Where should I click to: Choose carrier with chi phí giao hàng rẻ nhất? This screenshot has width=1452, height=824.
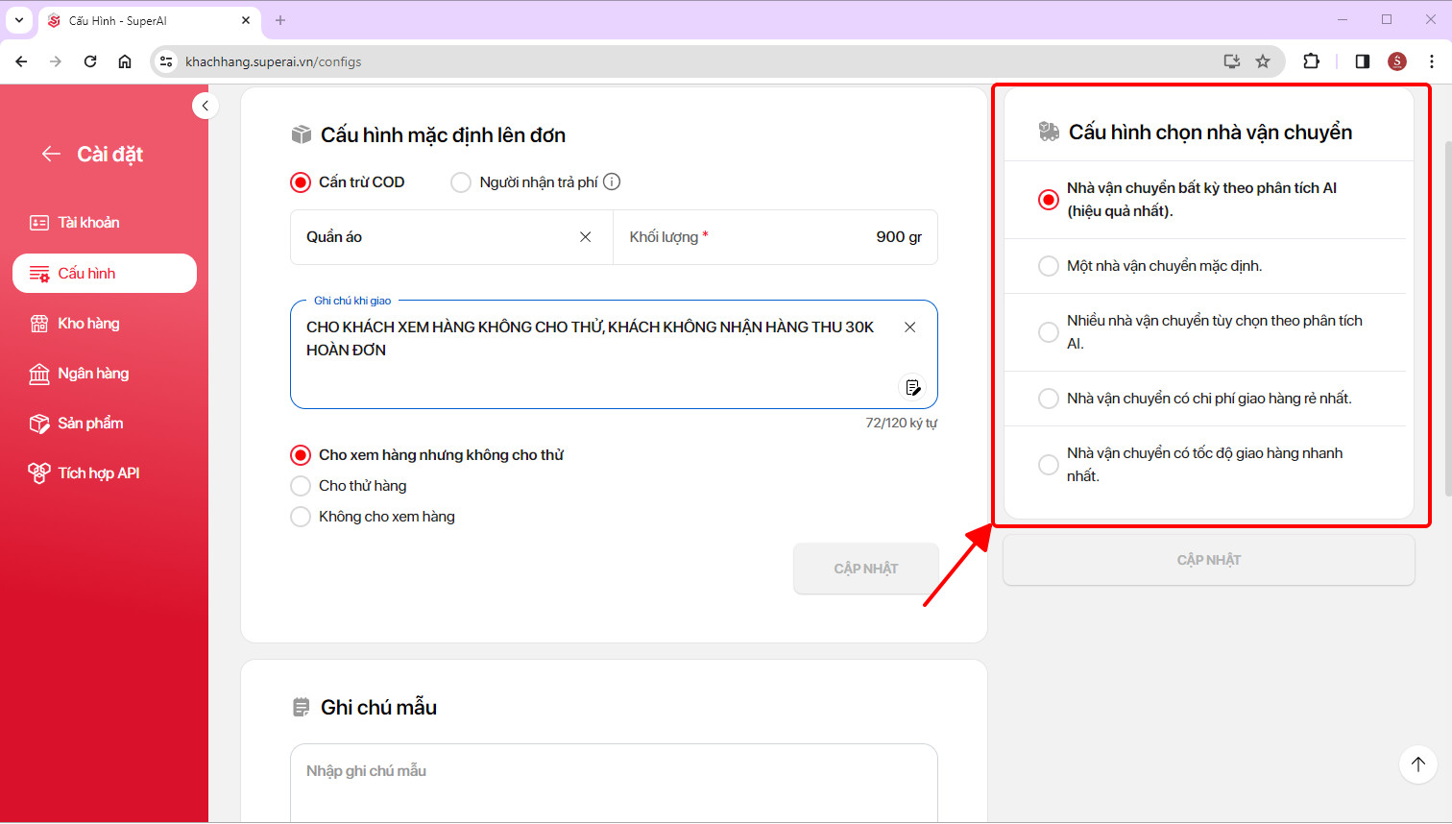point(1049,399)
